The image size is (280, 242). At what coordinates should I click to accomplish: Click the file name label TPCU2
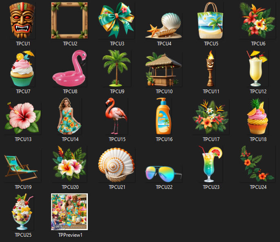tap(70, 44)
